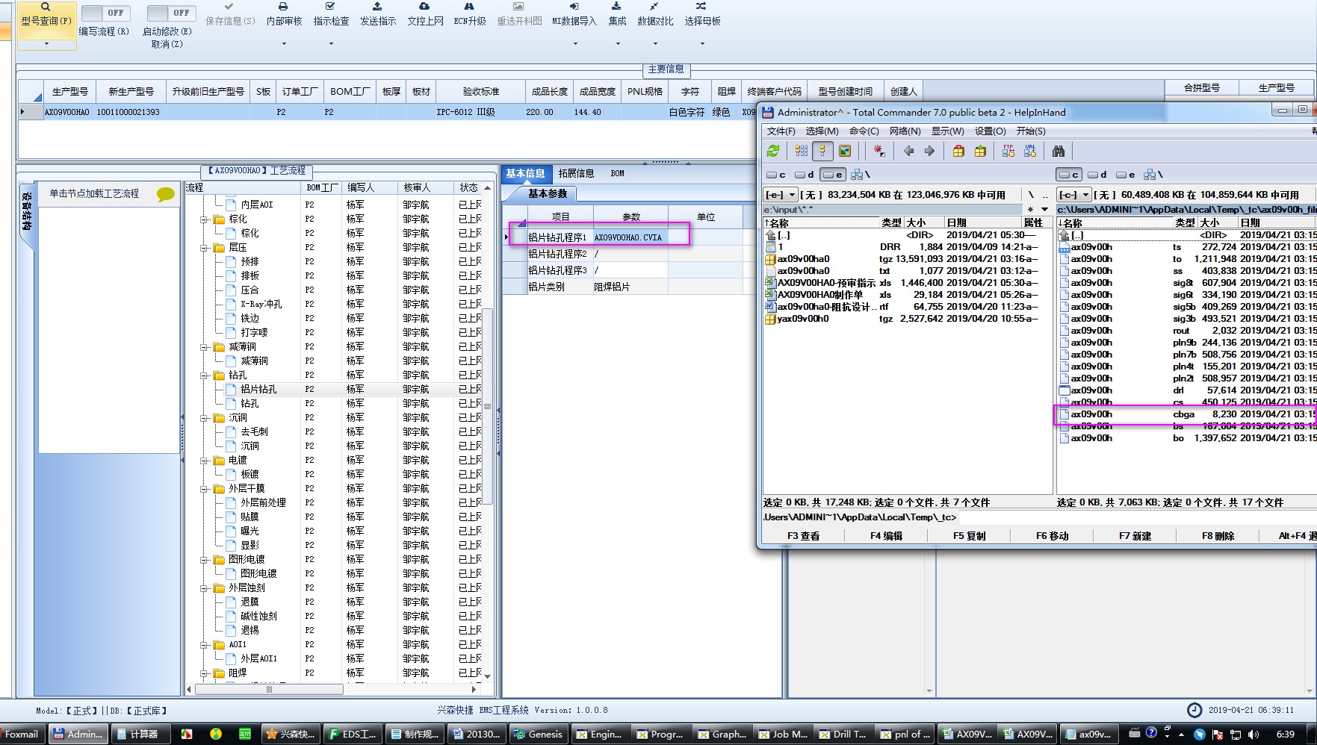
Task: Go back with Total Commander left arrow
Action: (908, 151)
